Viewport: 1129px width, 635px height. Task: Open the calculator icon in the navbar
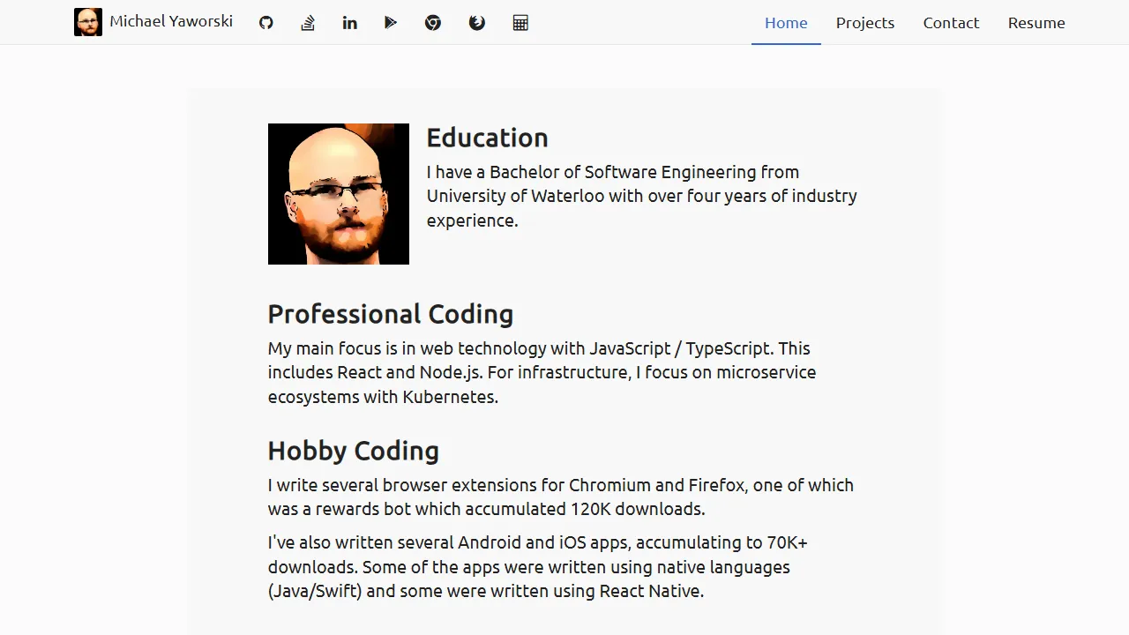[520, 22]
